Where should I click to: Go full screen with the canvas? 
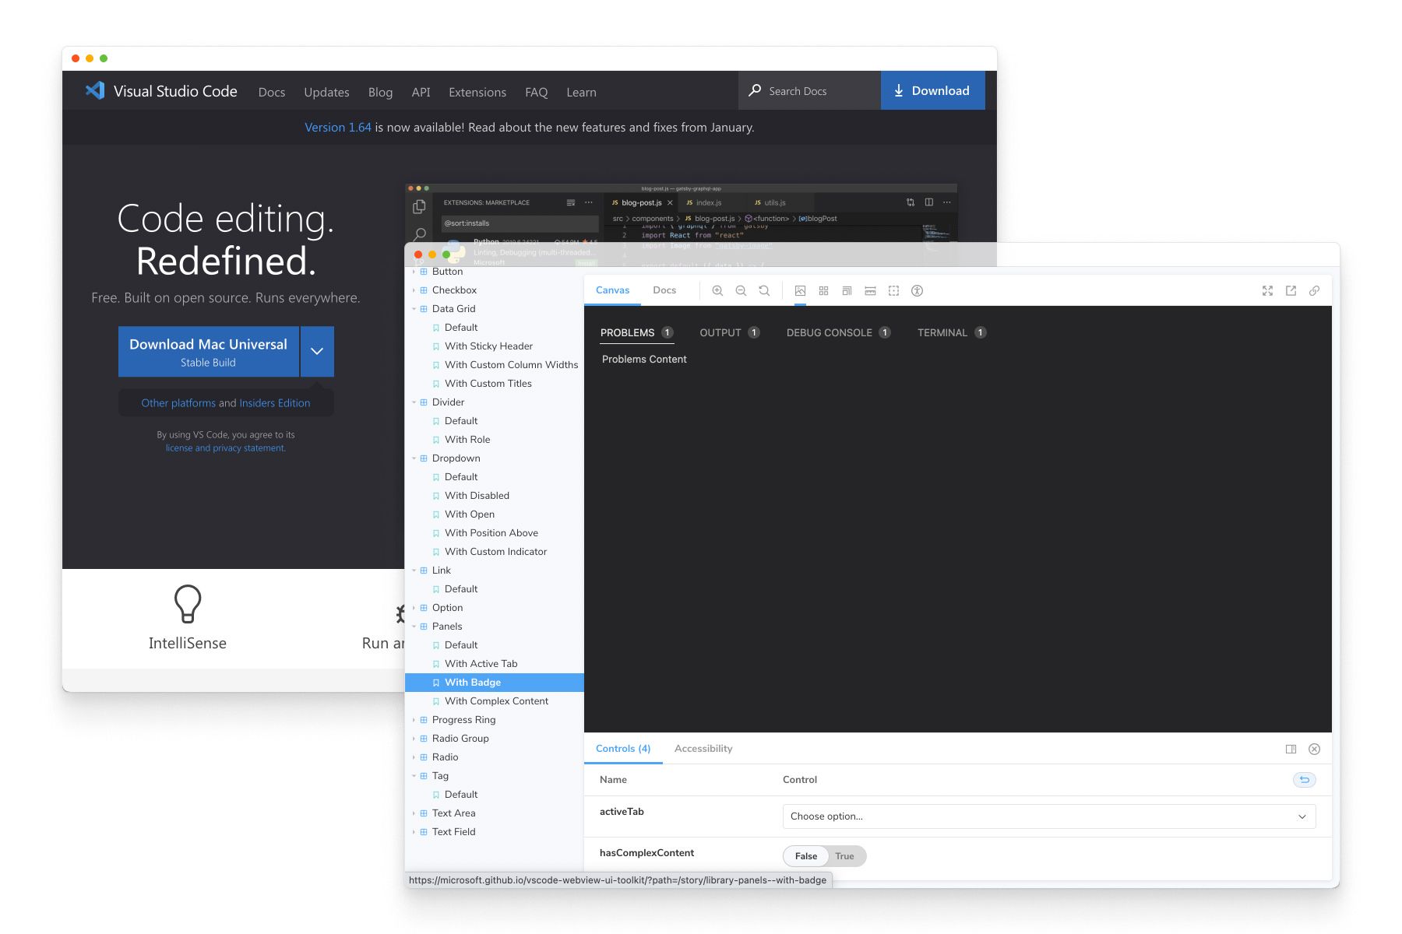(1267, 290)
